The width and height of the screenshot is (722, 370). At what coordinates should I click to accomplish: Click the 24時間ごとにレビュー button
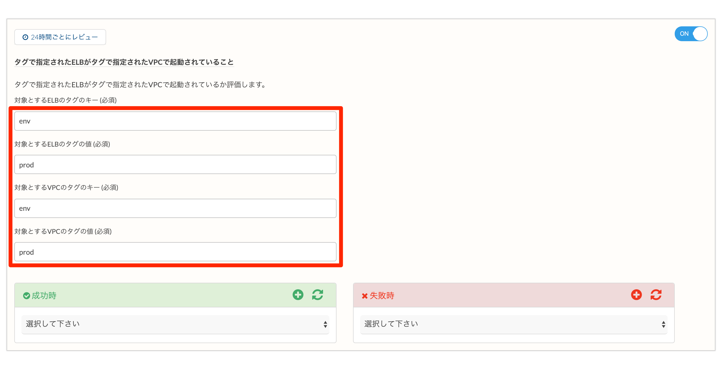pyautogui.click(x=60, y=37)
